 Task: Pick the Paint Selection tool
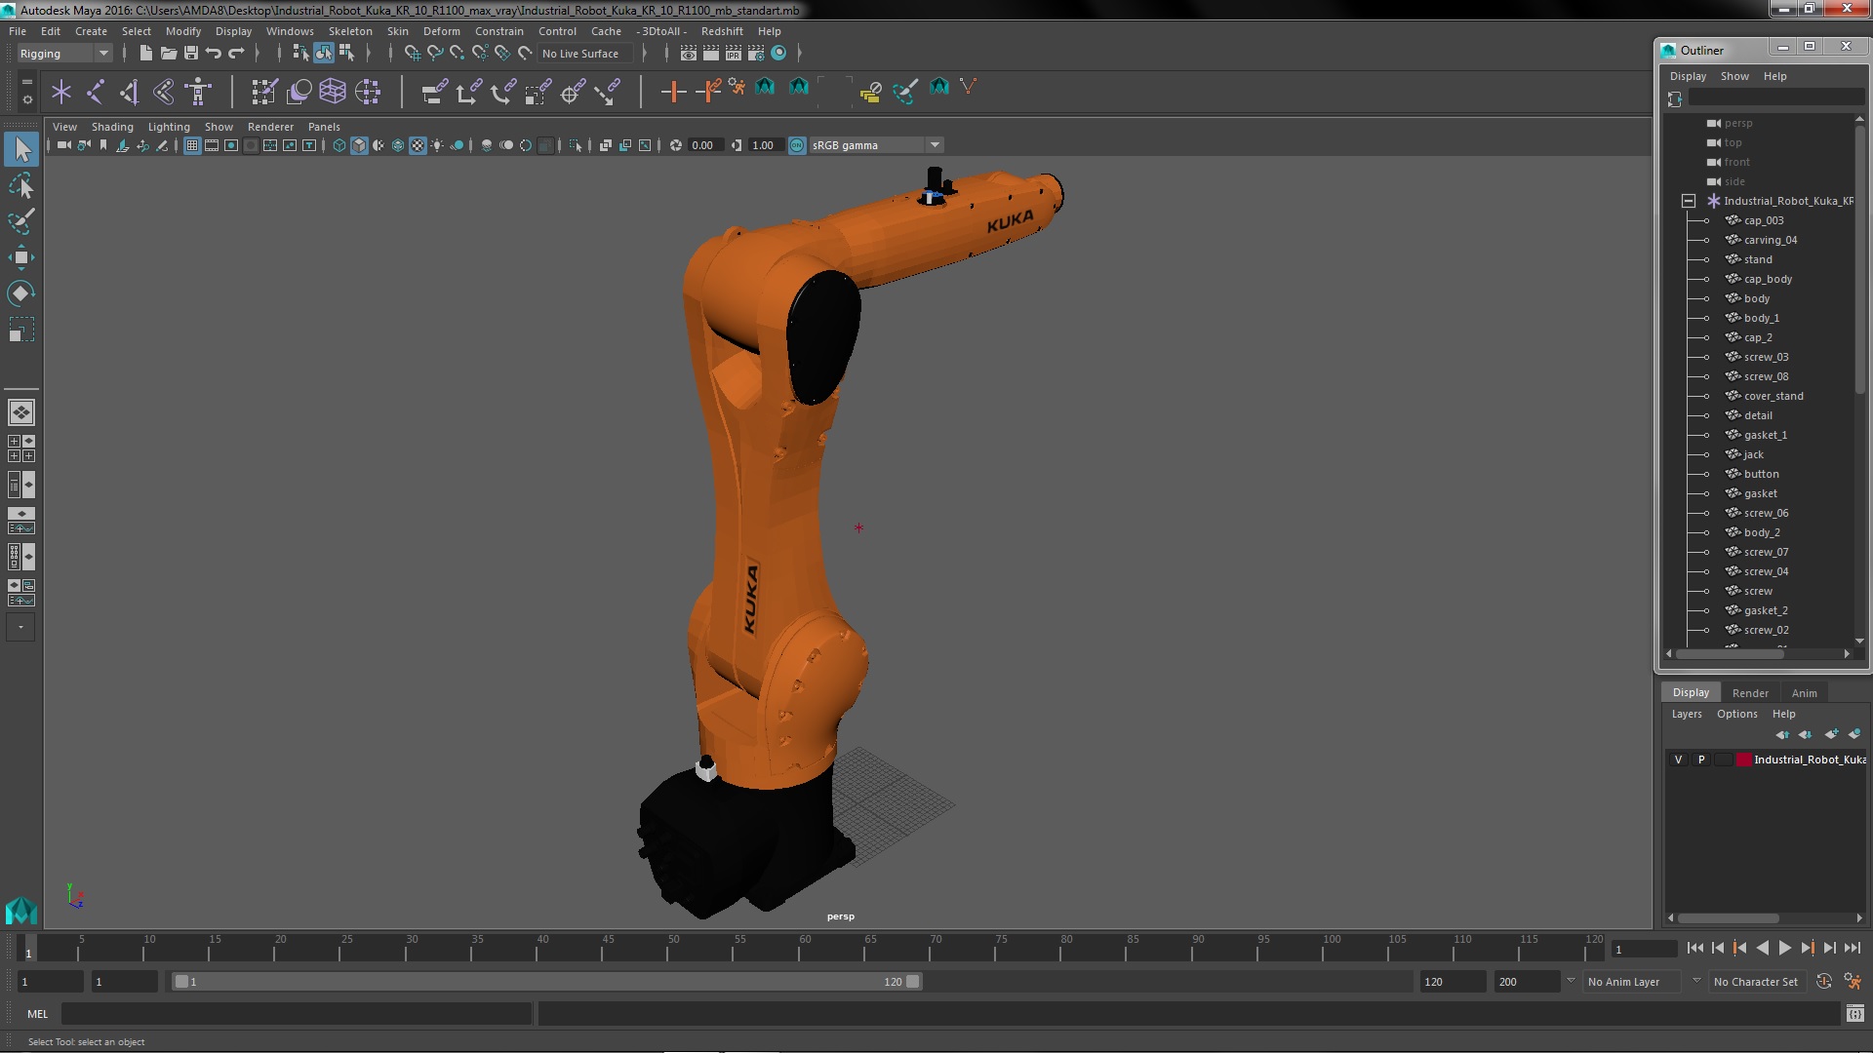(21, 221)
